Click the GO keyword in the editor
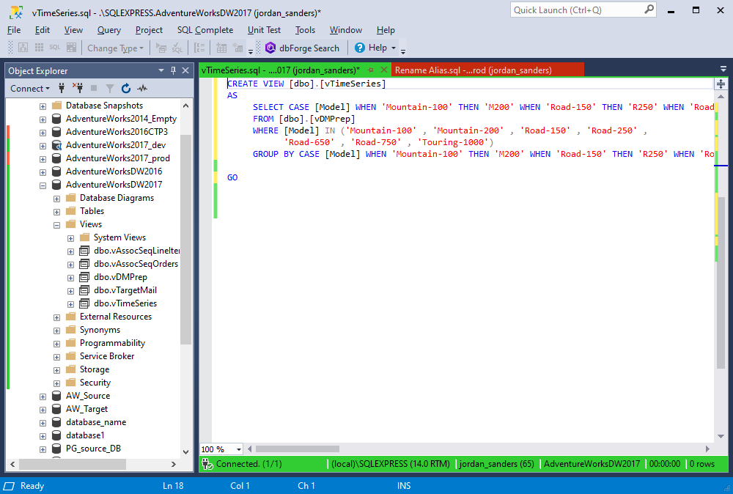This screenshot has height=494, width=733. [x=232, y=177]
